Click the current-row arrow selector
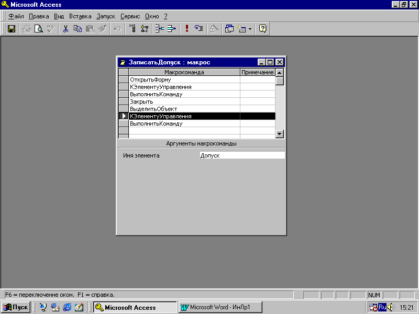 point(124,116)
